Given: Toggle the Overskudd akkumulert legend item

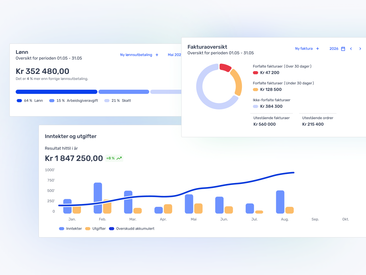Looking at the screenshot, I should tap(132, 229).
